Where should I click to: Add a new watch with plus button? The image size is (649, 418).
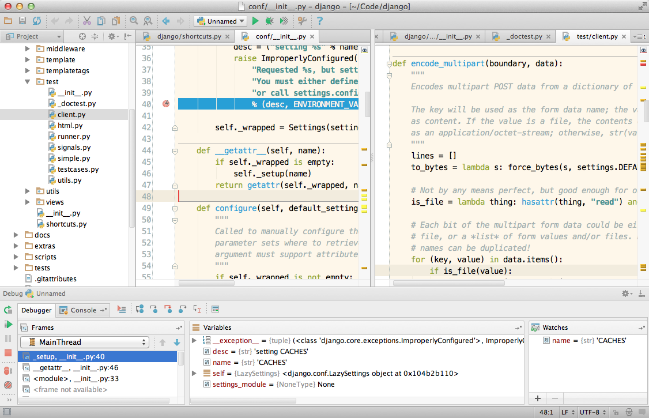538,398
